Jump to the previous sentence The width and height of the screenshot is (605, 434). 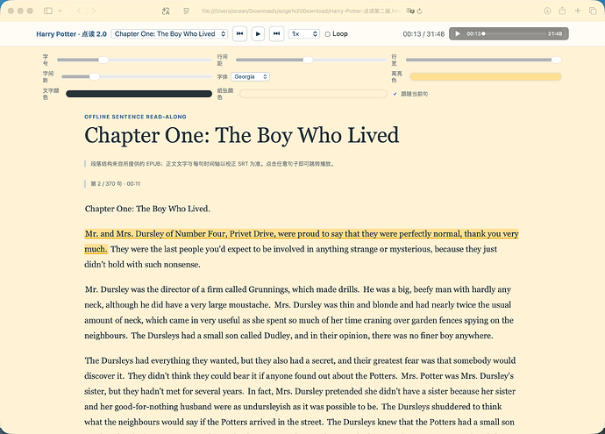(x=239, y=34)
